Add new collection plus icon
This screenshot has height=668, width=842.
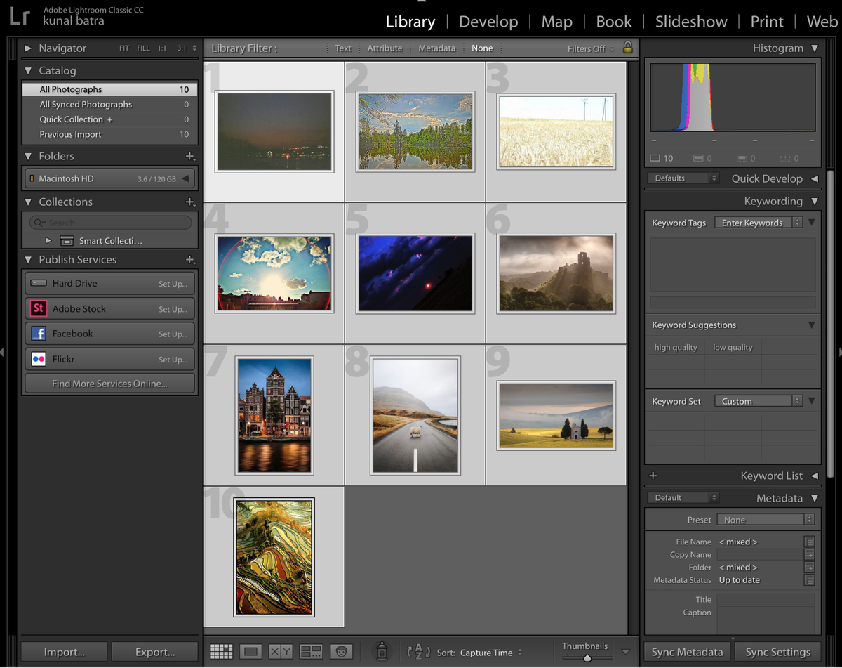pos(189,202)
